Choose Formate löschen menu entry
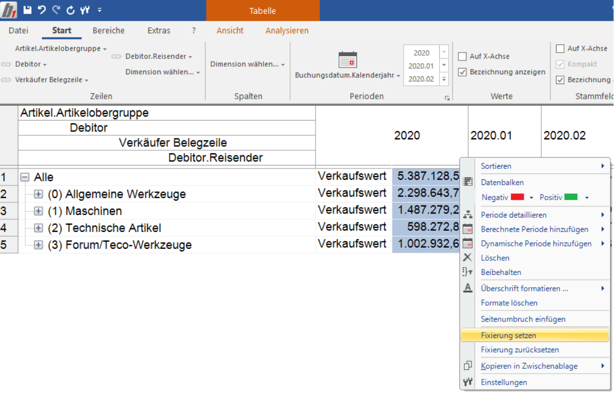 (x=535, y=303)
